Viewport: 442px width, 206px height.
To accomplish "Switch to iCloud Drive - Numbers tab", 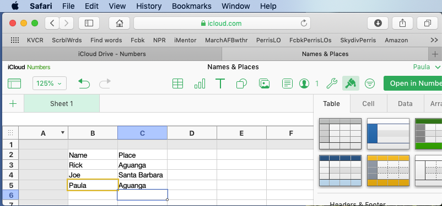I will pyautogui.click(x=112, y=54).
